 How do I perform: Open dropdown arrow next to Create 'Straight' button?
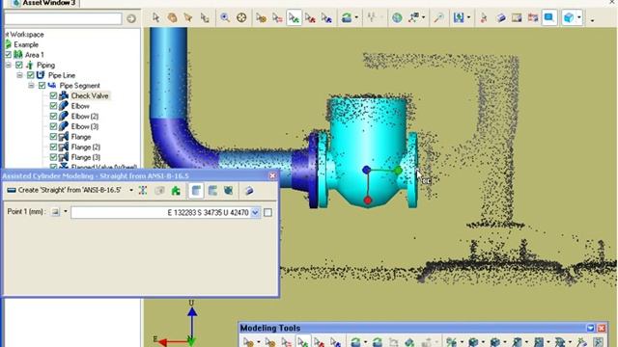(x=131, y=190)
